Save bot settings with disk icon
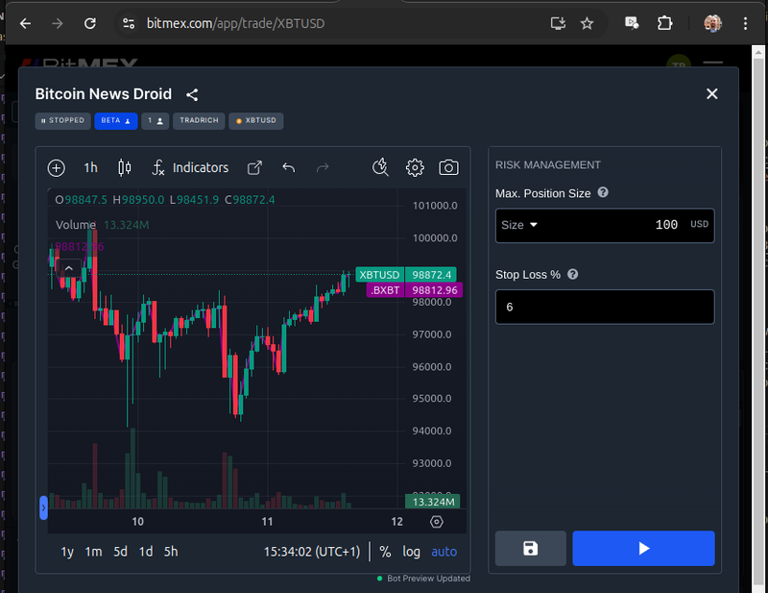 click(531, 549)
